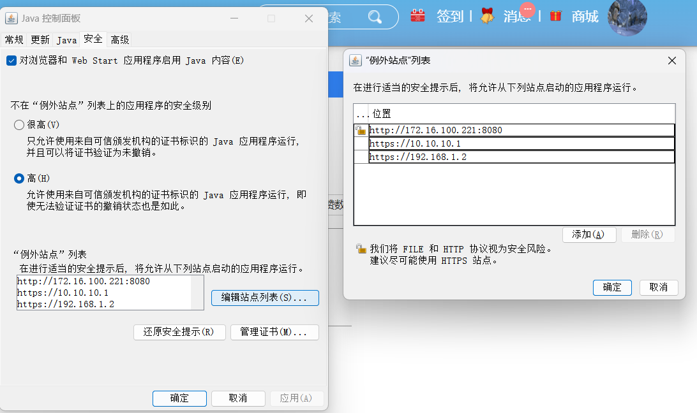Click 确定 in the Java 控制面板 window

179,398
